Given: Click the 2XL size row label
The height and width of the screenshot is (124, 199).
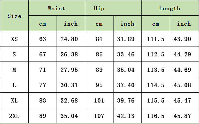Looking at the screenshot, I should (14, 116).
